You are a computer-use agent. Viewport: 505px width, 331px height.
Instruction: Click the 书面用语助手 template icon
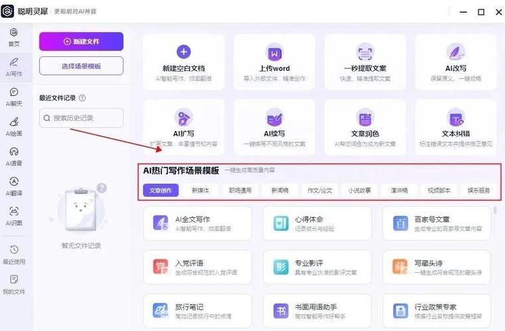(281, 310)
